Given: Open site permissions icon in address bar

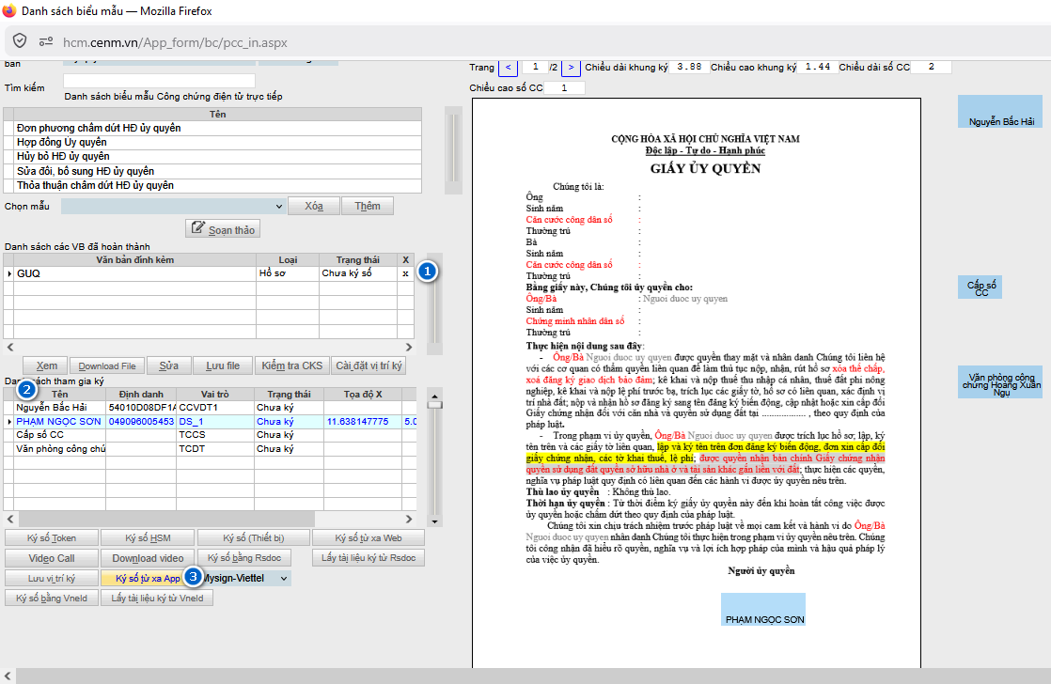Looking at the screenshot, I should coord(45,41).
